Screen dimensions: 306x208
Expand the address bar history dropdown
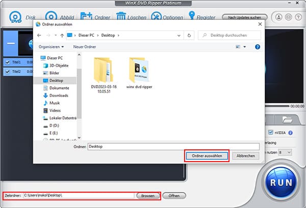[x=179, y=36]
